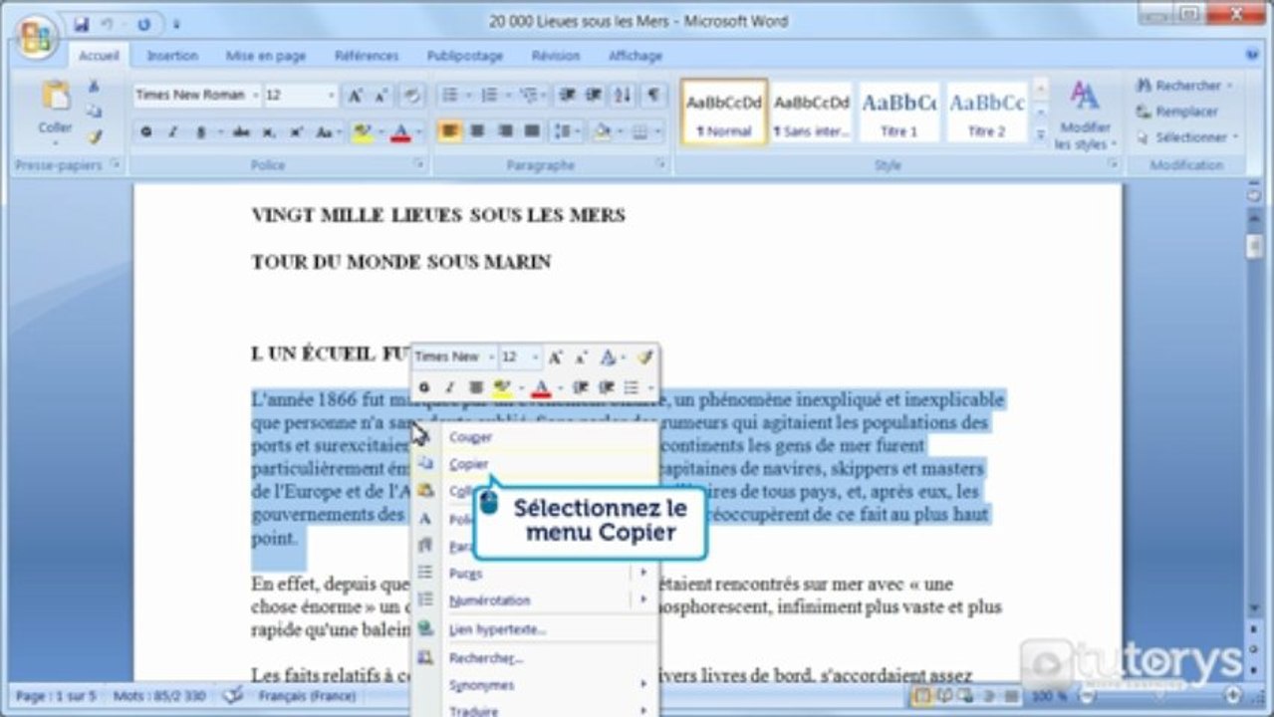This screenshot has width=1274, height=717.
Task: Click the ribbon increase indent icon
Action: tap(594, 96)
